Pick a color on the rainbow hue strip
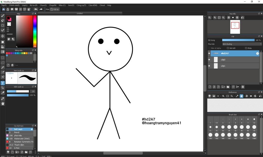This screenshot has height=157, width=263. (35, 31)
